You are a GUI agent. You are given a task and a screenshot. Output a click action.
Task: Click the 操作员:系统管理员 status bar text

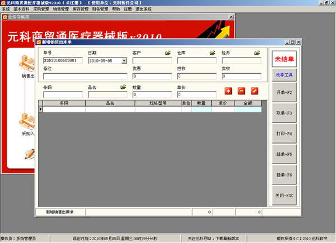click(18, 239)
